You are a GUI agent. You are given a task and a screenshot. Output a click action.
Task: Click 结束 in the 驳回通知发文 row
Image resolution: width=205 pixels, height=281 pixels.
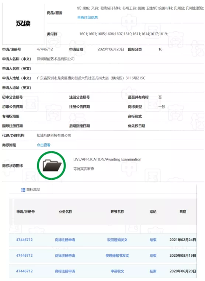tap(153, 240)
